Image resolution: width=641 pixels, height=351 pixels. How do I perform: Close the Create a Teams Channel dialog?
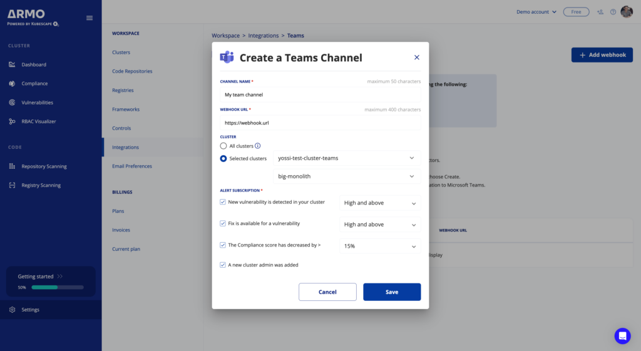pyautogui.click(x=416, y=57)
